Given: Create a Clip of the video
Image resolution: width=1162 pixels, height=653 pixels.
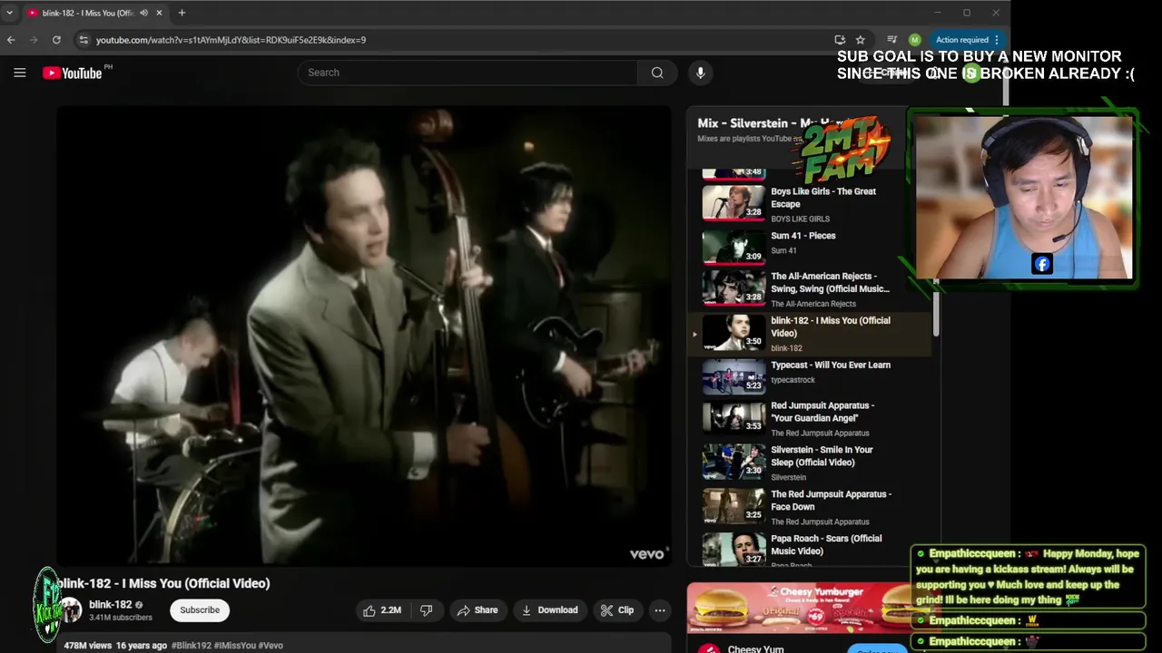Looking at the screenshot, I should tap(617, 610).
